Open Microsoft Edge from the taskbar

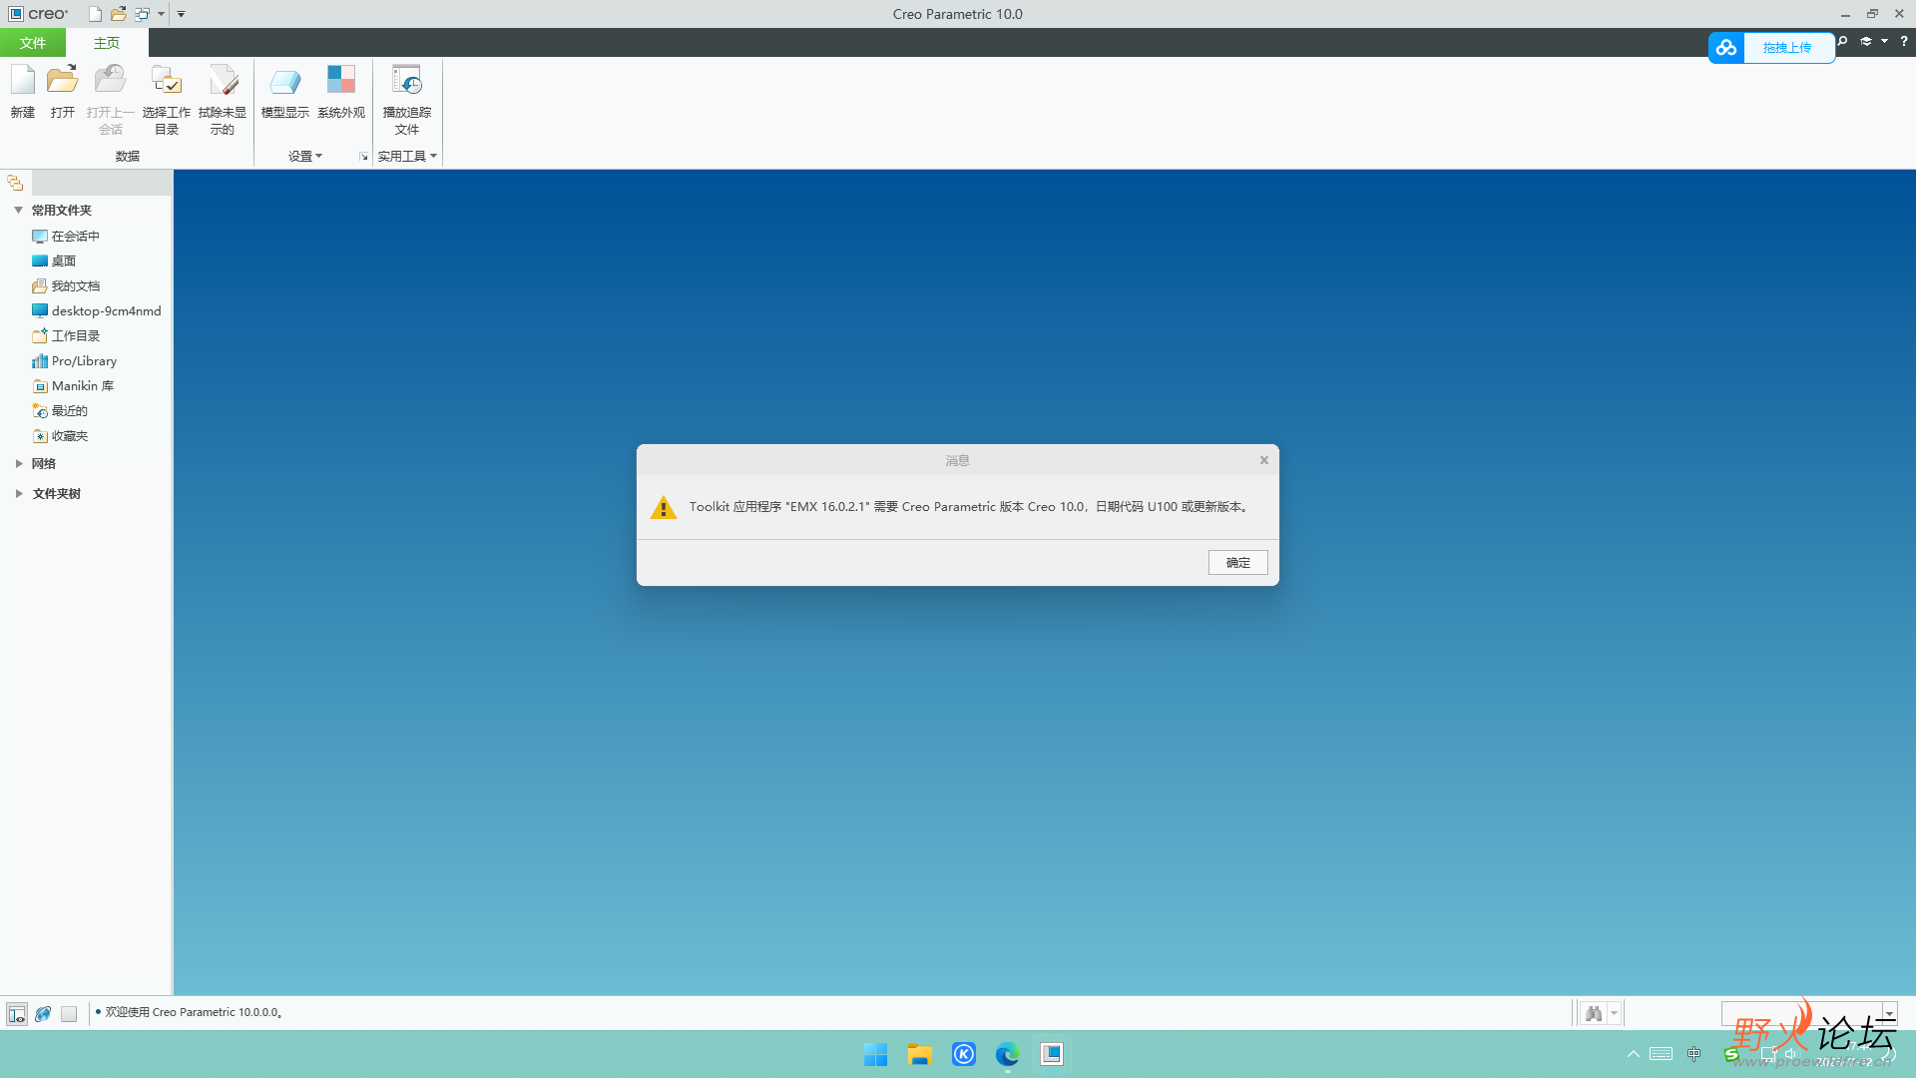1007,1054
